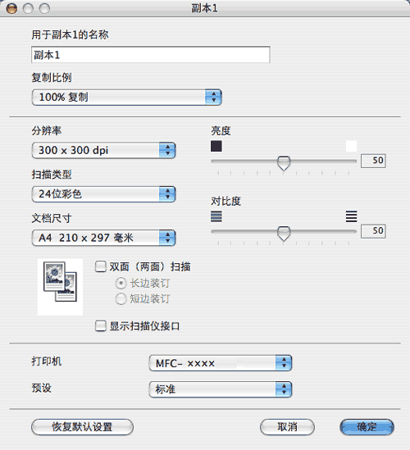Screen dimensions: 410x450
Task: Click the dark brightness square icon
Action: coord(216,146)
